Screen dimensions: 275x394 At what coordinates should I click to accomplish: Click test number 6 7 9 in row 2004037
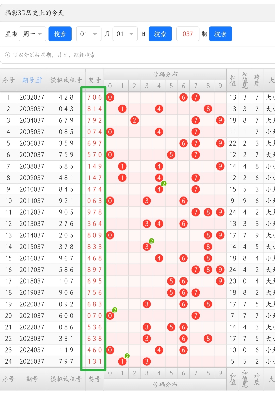tap(66, 120)
